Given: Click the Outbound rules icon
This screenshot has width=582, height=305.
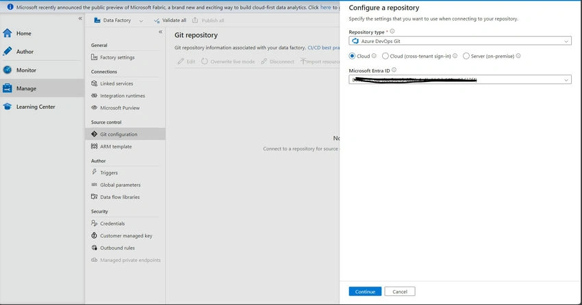Looking at the screenshot, I should point(94,248).
